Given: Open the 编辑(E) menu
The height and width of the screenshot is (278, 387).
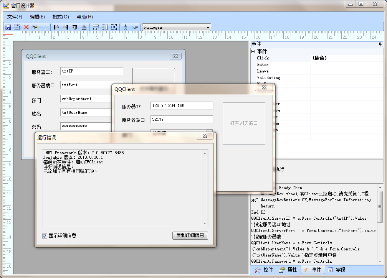Looking at the screenshot, I should (x=37, y=17).
